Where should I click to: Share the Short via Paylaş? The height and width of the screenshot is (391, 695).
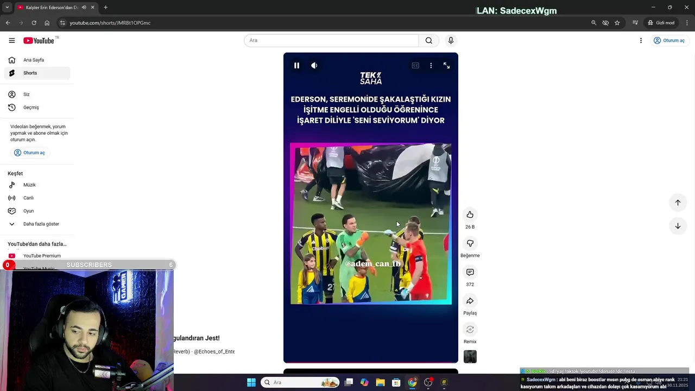470,301
